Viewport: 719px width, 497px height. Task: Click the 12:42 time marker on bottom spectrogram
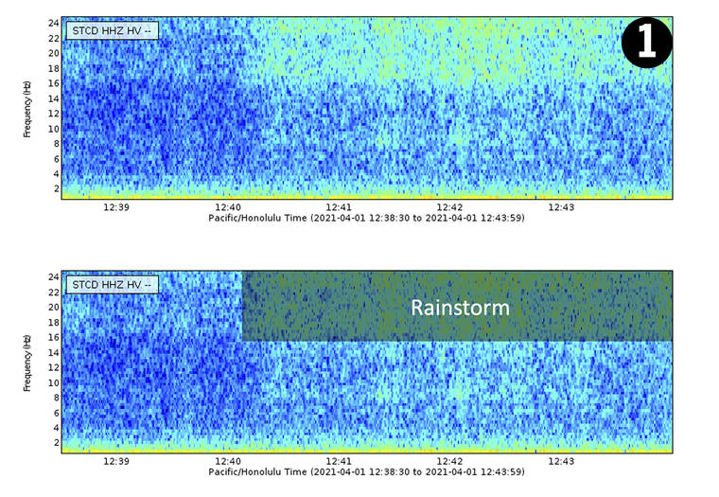(x=449, y=460)
